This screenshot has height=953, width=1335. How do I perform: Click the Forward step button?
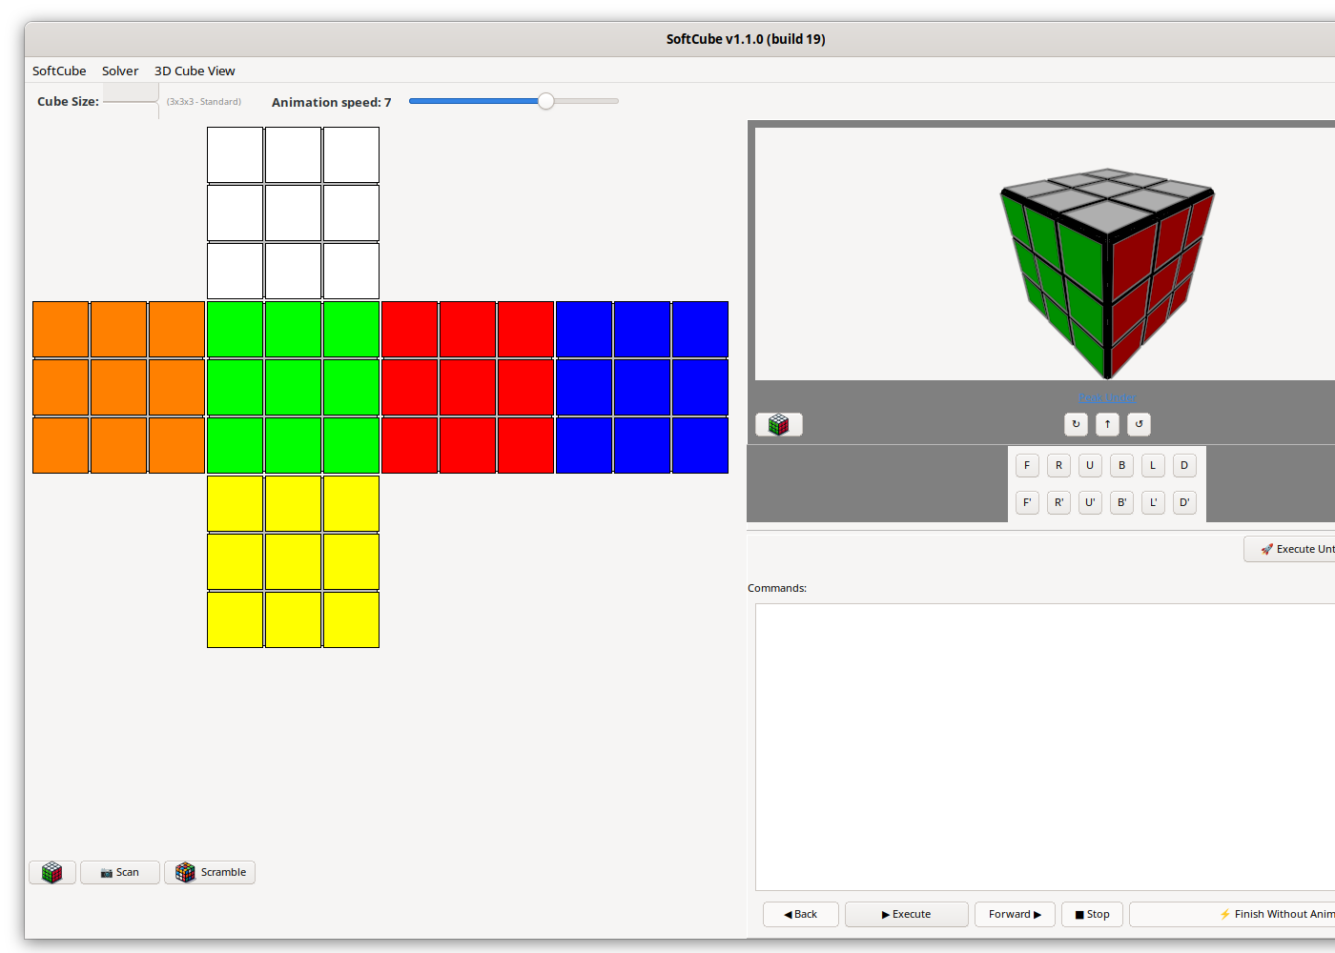coord(1015,914)
